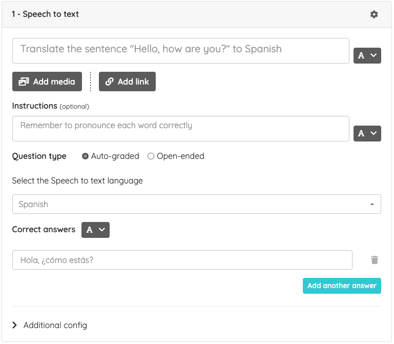Click the Additional config chevron arrow
Screen dimensions: 394x344
pos(14,325)
